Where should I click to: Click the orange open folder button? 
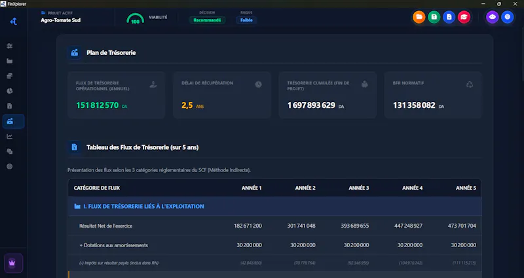(419, 17)
